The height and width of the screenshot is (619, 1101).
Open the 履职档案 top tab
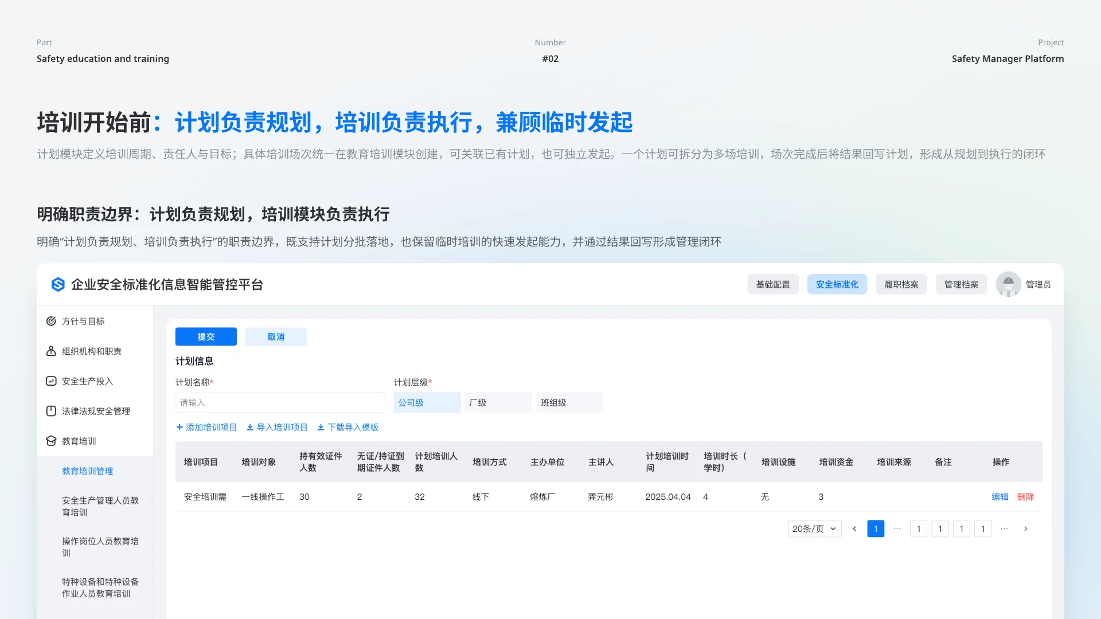point(901,284)
